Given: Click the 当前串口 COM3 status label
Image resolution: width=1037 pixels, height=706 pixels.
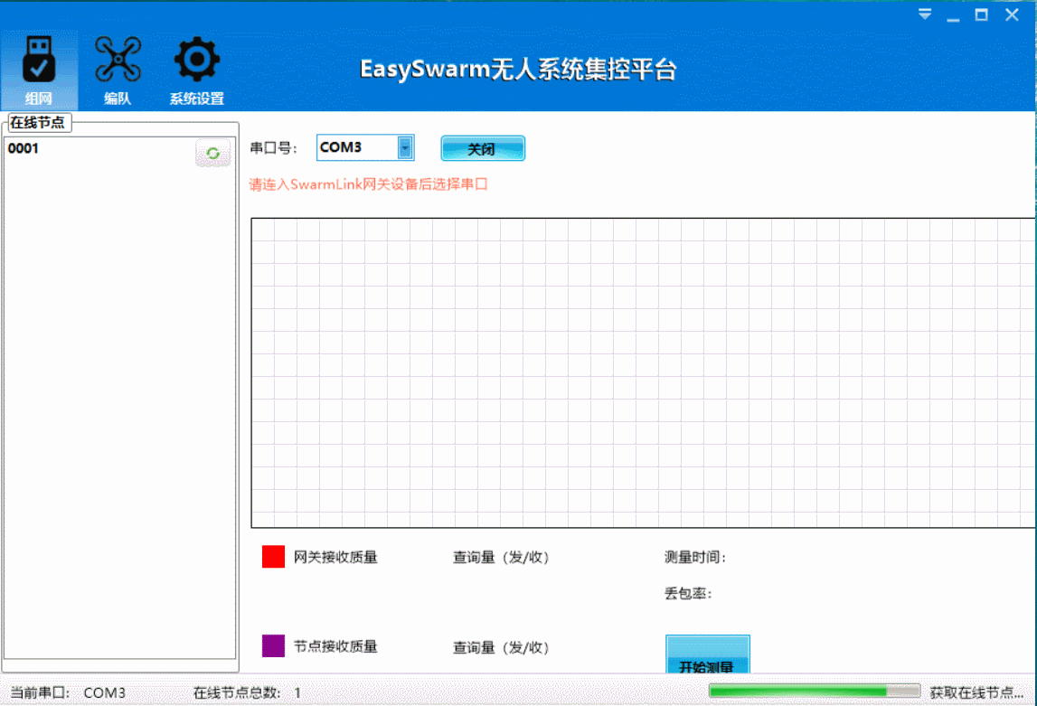Looking at the screenshot, I should (x=68, y=693).
